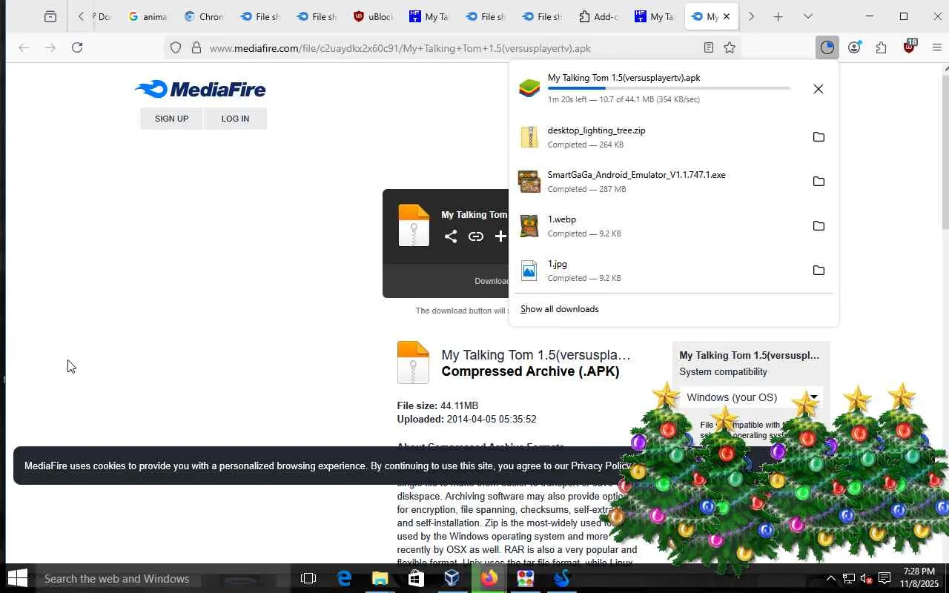Click the Firefox icon on the taskbar
This screenshot has height=593, width=949.
(x=489, y=578)
